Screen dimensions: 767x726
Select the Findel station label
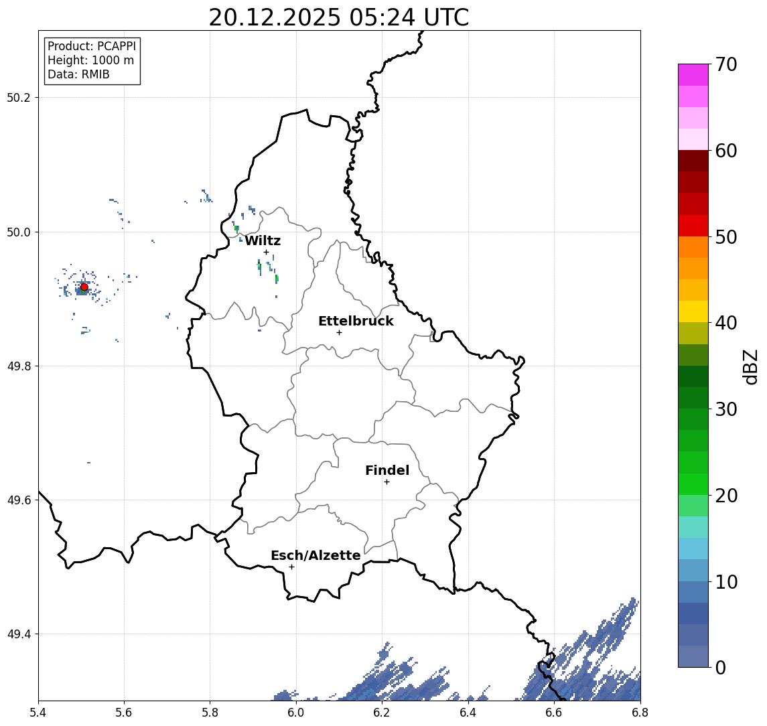point(387,470)
